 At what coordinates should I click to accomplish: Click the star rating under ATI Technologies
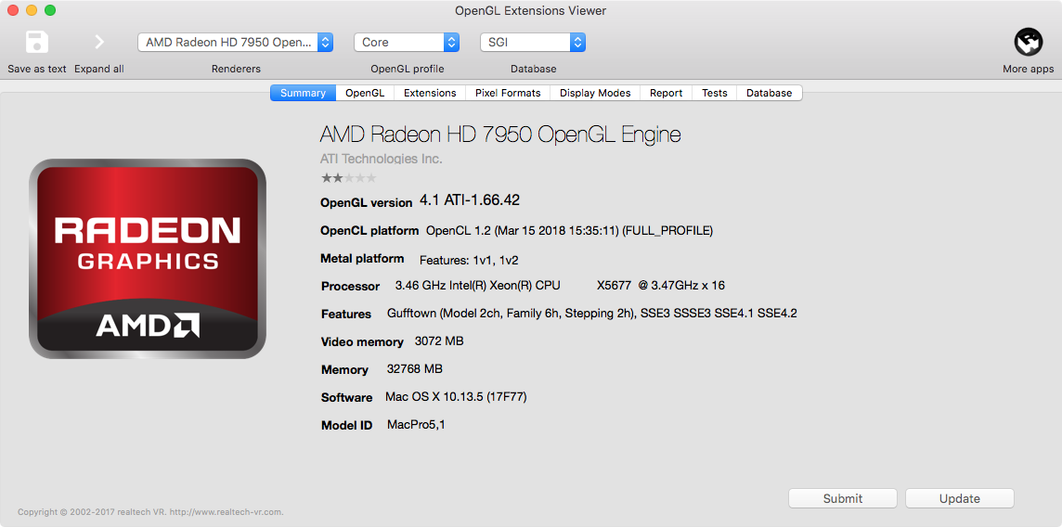coord(348,178)
